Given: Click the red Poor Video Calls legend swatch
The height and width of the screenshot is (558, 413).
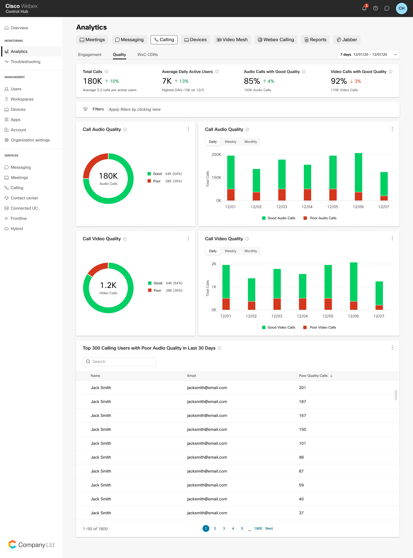Looking at the screenshot, I should point(305,327).
